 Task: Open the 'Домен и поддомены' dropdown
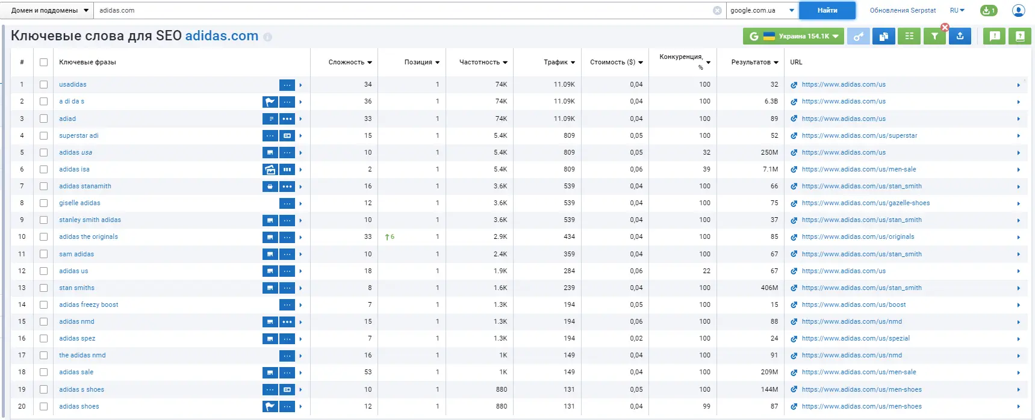point(50,10)
